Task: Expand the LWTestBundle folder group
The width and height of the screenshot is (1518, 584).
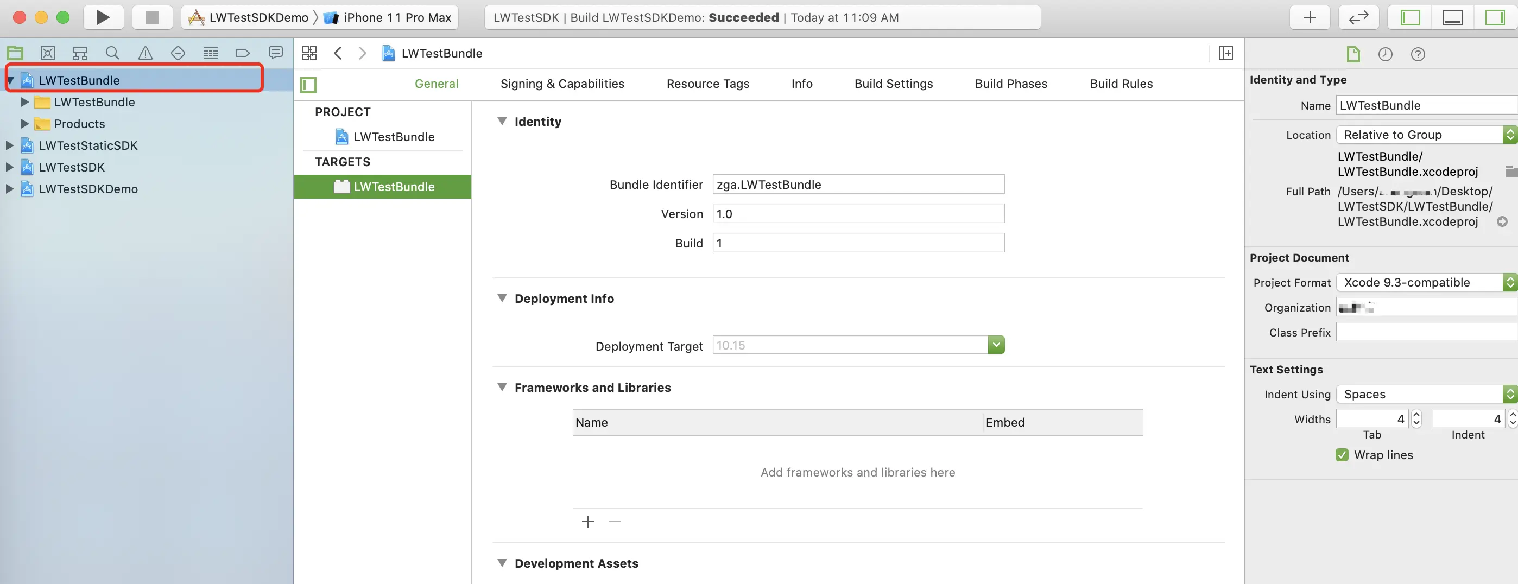Action: click(25, 102)
